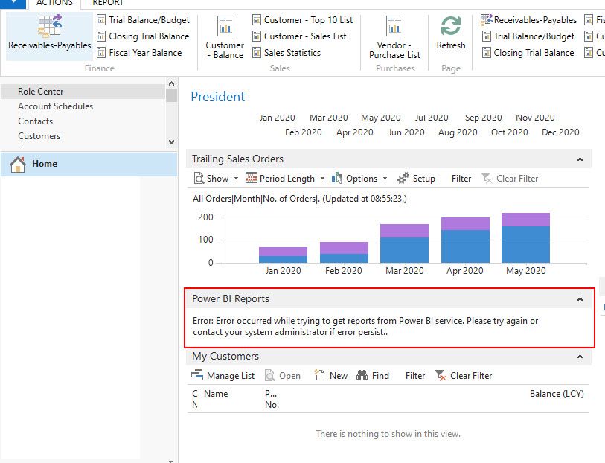
Task: Click navigation pane scroll up arrow
Action: point(172,83)
